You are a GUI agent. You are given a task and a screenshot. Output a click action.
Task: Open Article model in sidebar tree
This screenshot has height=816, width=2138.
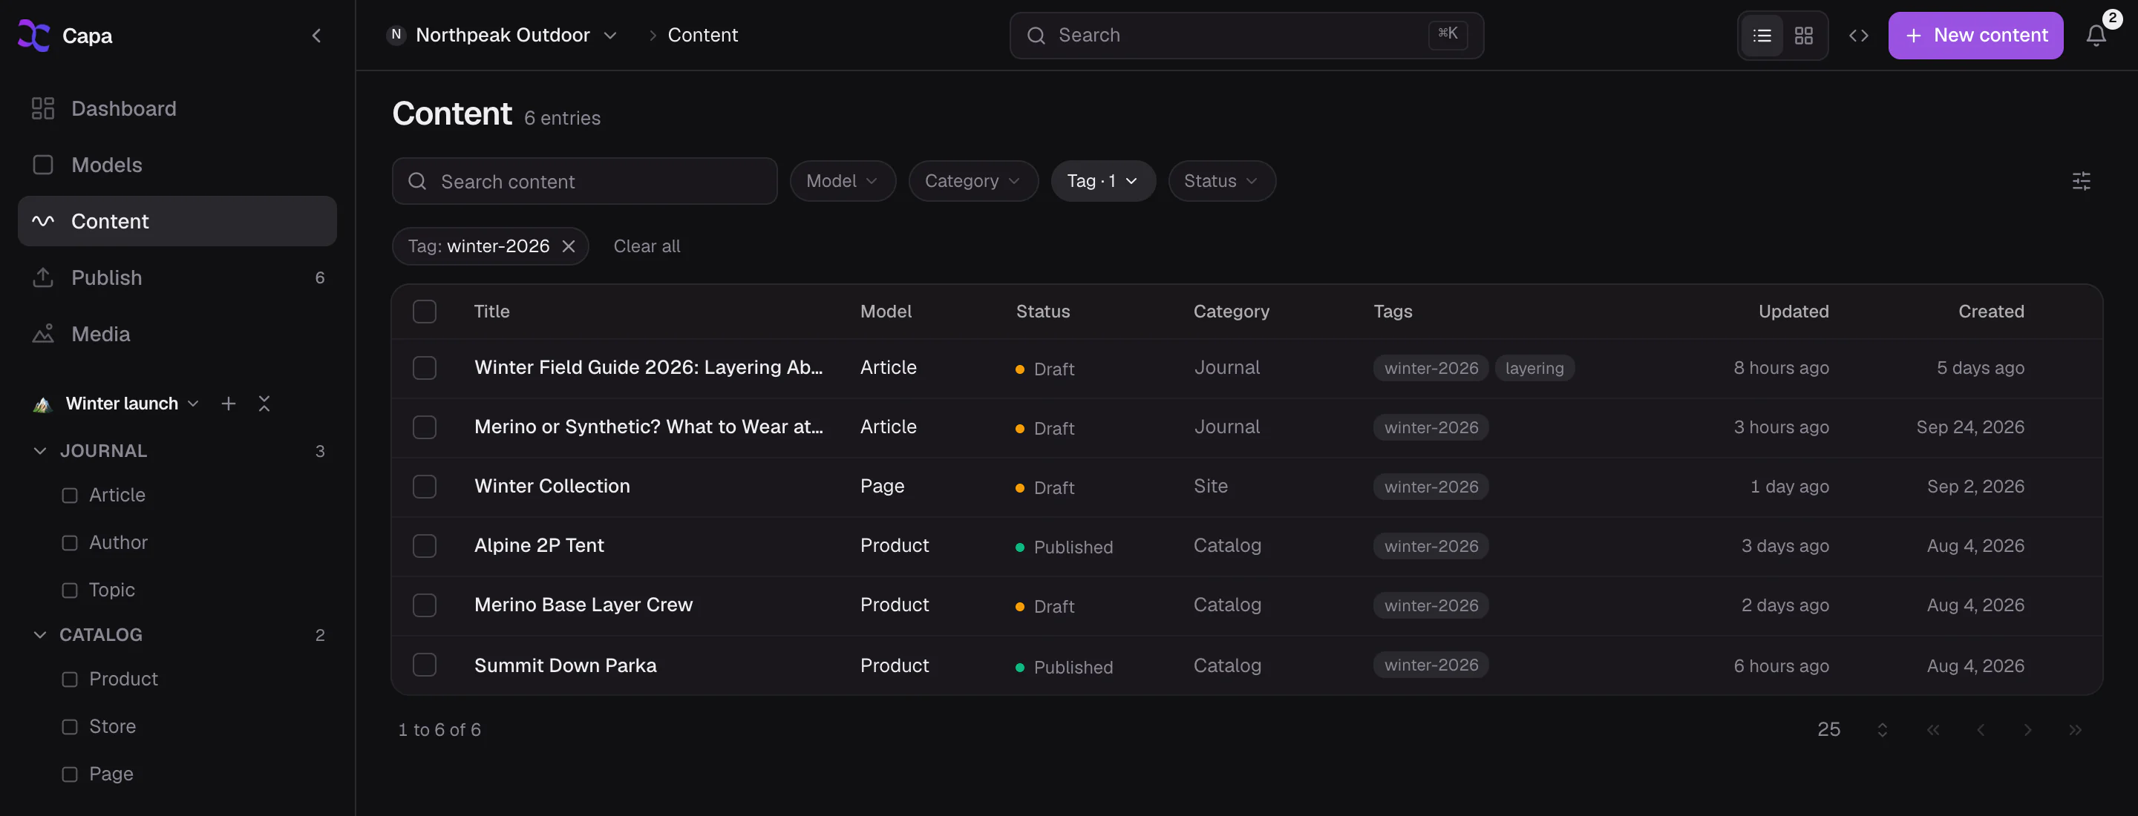(117, 495)
